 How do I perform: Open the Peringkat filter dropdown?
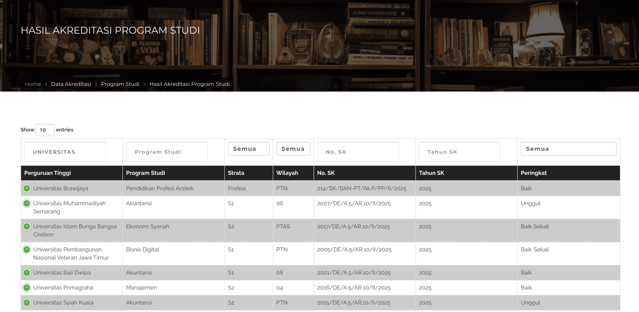[568, 149]
